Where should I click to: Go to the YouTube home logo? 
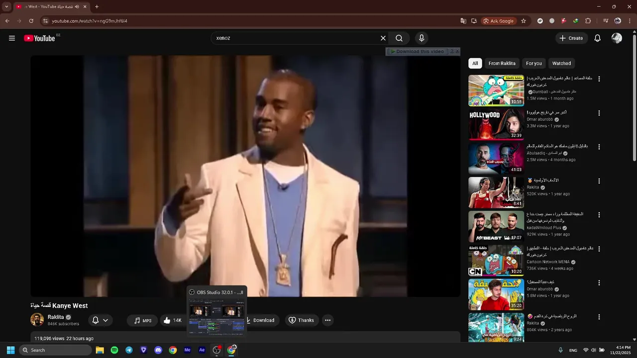[x=39, y=38]
